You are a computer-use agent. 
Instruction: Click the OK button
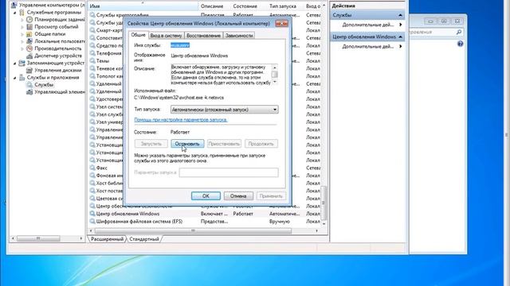(x=206, y=196)
